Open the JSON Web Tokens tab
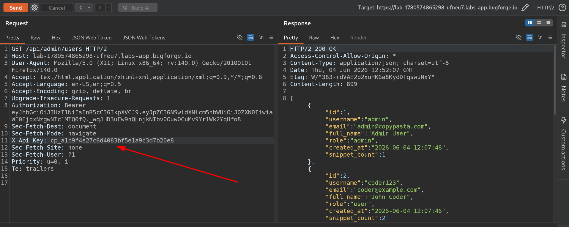Screen dimensions: 569x227 pyautogui.click(x=144, y=38)
